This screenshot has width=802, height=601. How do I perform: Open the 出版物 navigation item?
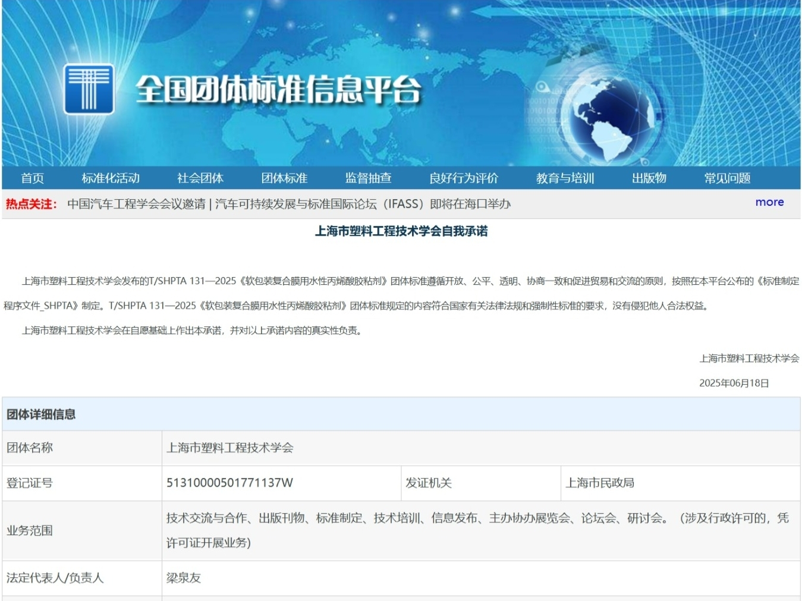click(649, 178)
